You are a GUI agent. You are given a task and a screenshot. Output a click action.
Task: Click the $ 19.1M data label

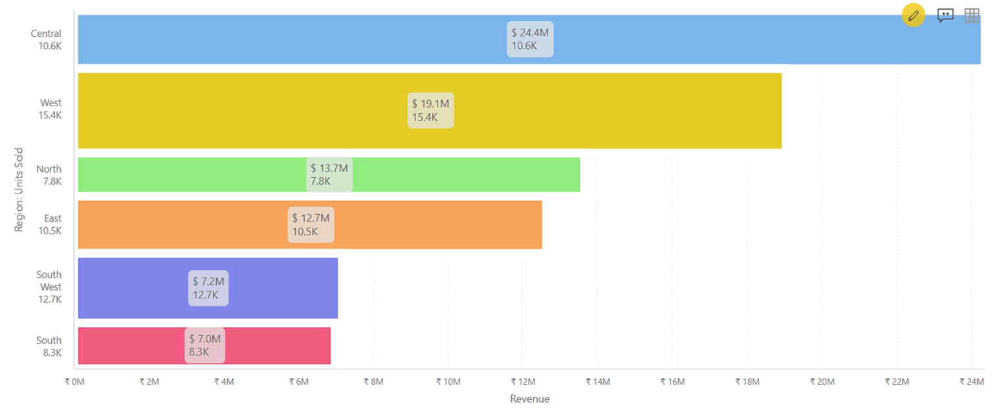coord(430,110)
